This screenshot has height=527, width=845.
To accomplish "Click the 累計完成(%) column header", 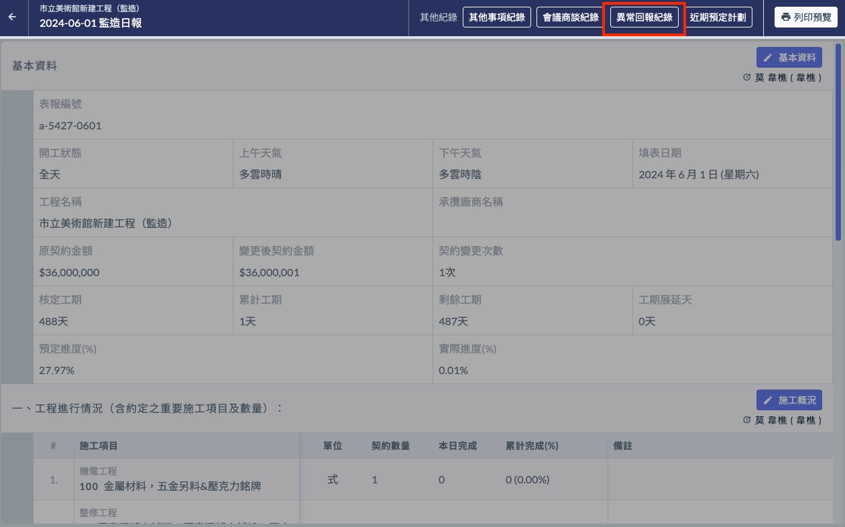I will tap(532, 446).
